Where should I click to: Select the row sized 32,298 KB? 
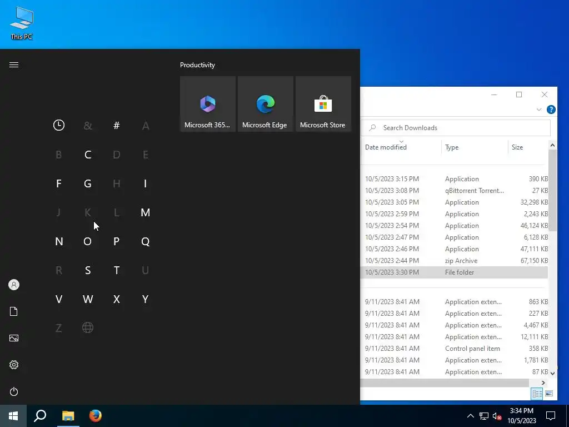tap(455, 202)
